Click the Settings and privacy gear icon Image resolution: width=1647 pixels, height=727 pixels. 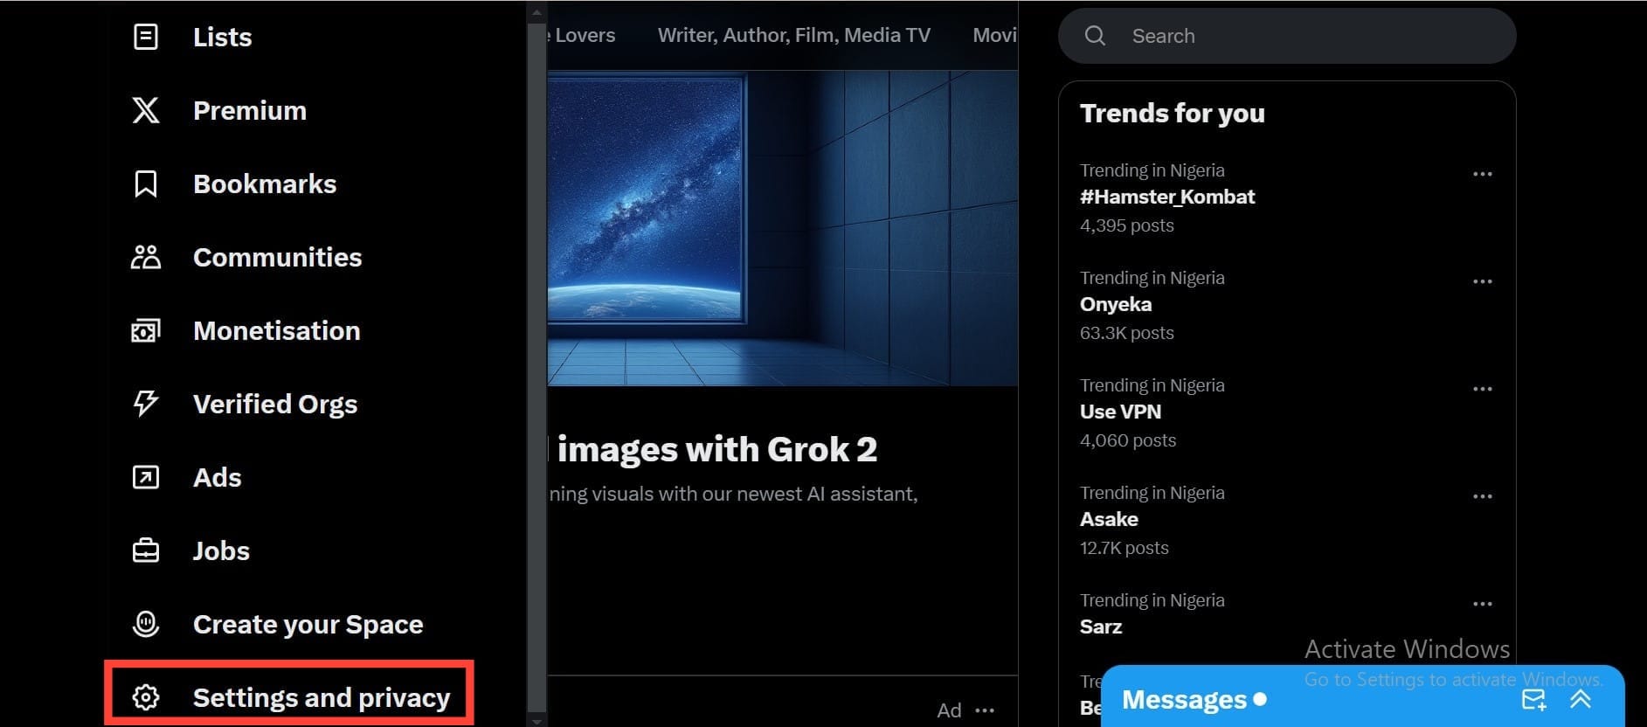(145, 697)
